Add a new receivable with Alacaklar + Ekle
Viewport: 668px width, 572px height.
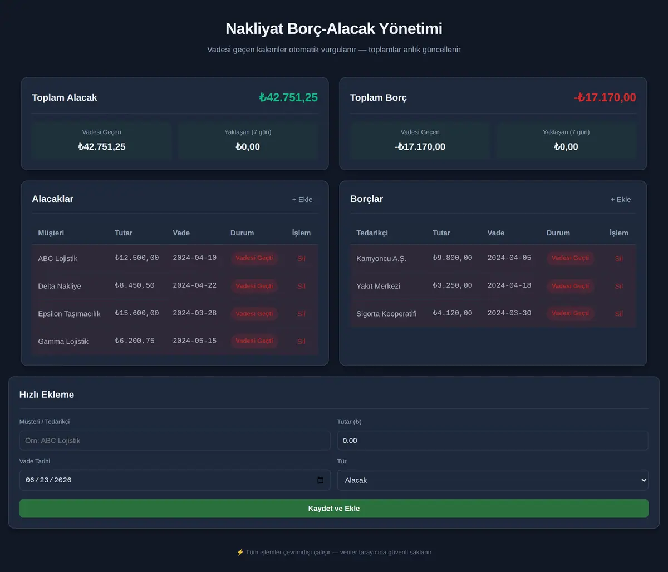[x=302, y=199]
